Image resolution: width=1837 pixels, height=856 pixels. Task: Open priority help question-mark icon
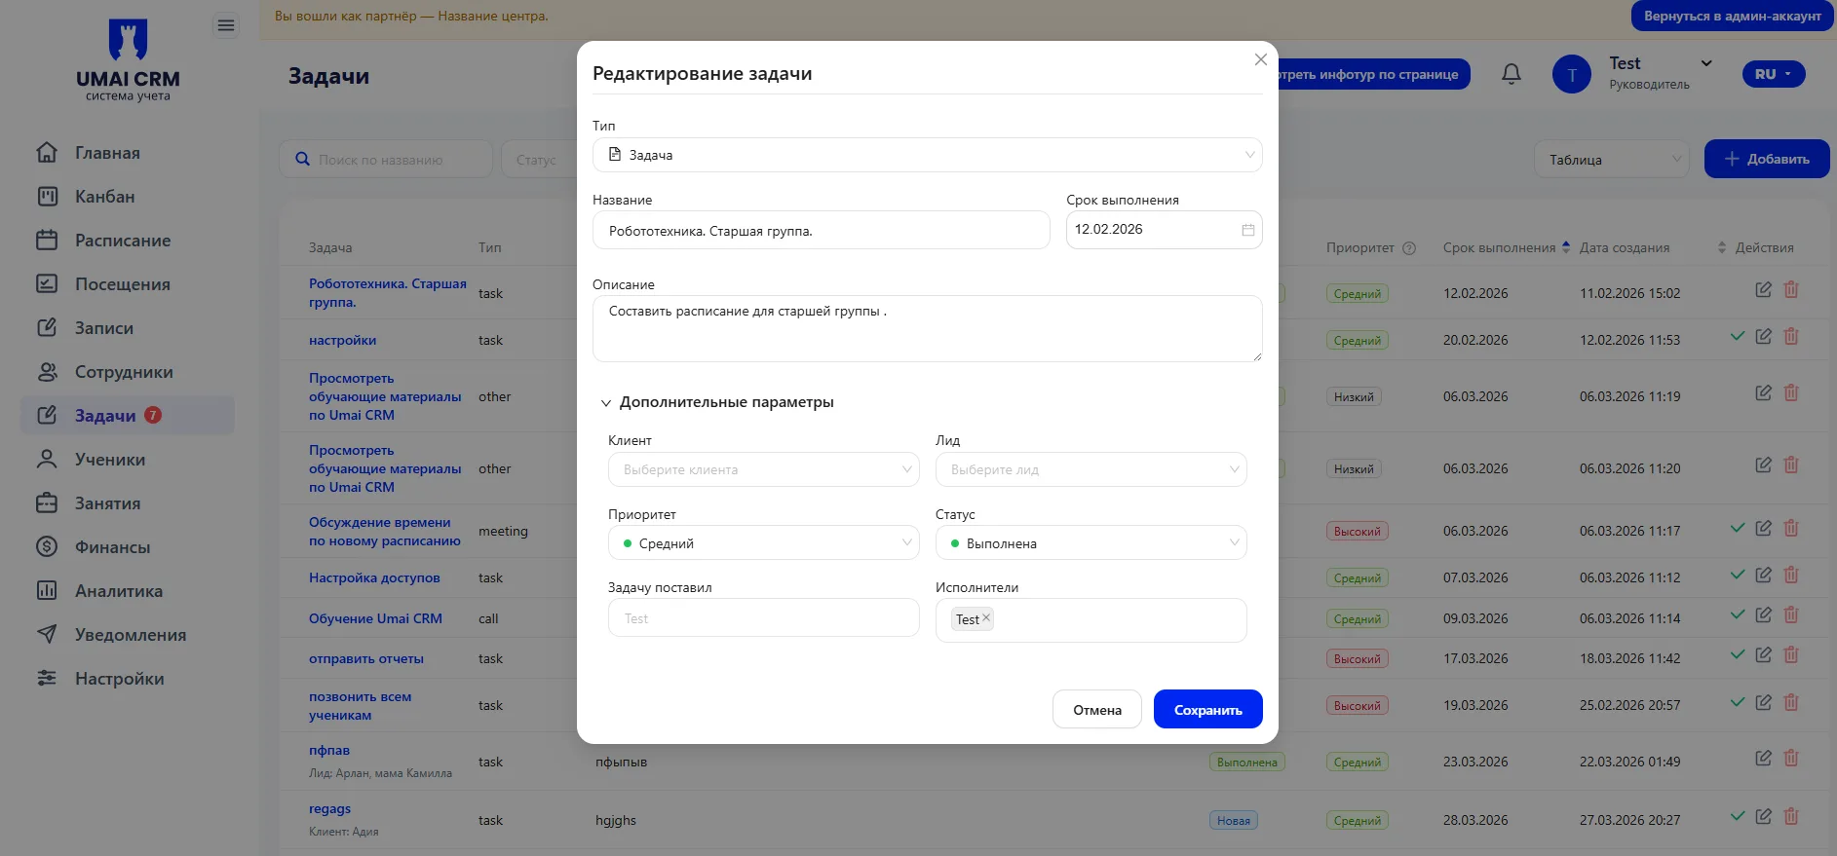click(x=1409, y=248)
